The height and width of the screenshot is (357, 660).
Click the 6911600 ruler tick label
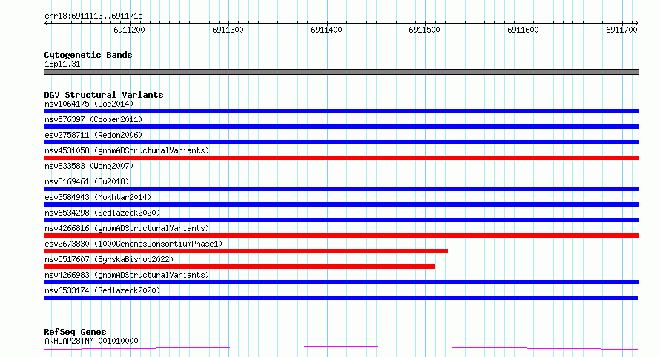523,30
